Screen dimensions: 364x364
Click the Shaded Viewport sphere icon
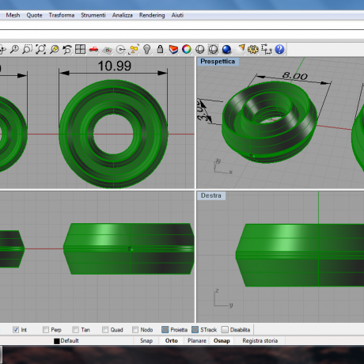click(200, 49)
